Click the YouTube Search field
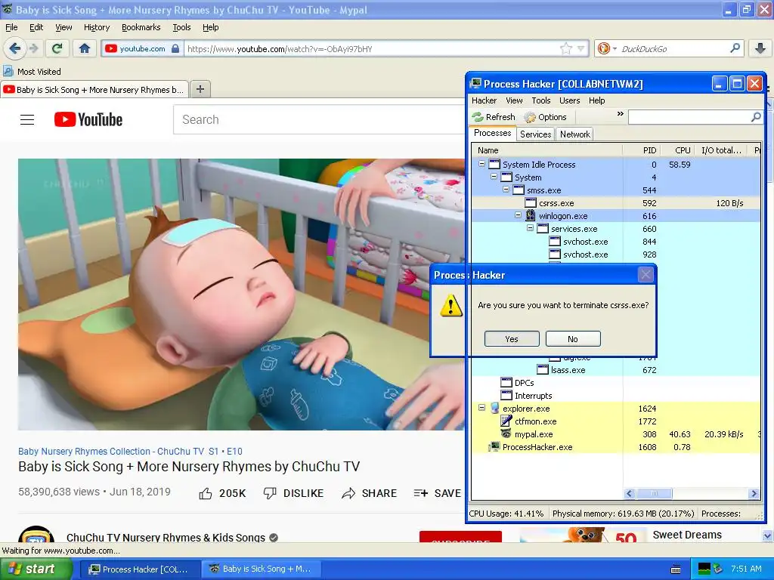 (320, 119)
